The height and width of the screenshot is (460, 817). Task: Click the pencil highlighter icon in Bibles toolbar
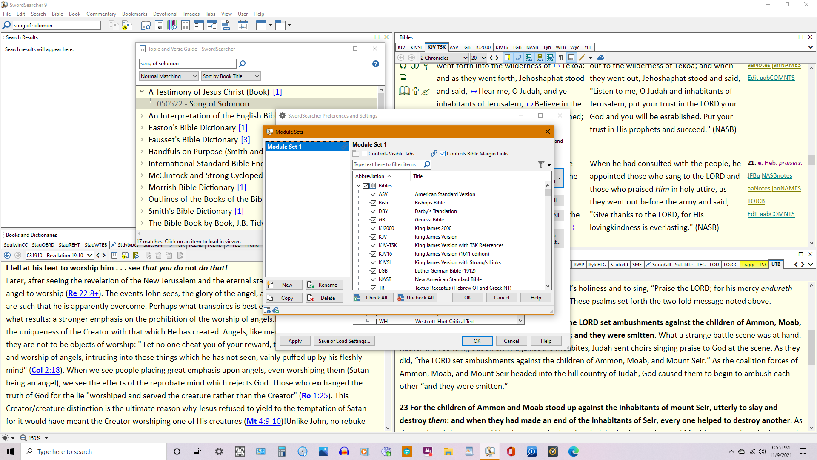pos(582,57)
